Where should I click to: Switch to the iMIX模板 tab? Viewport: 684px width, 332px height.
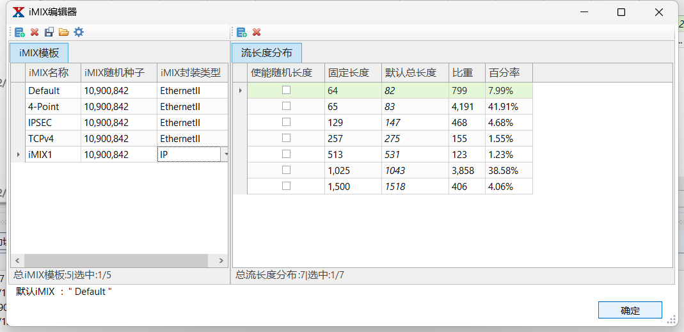pos(39,53)
